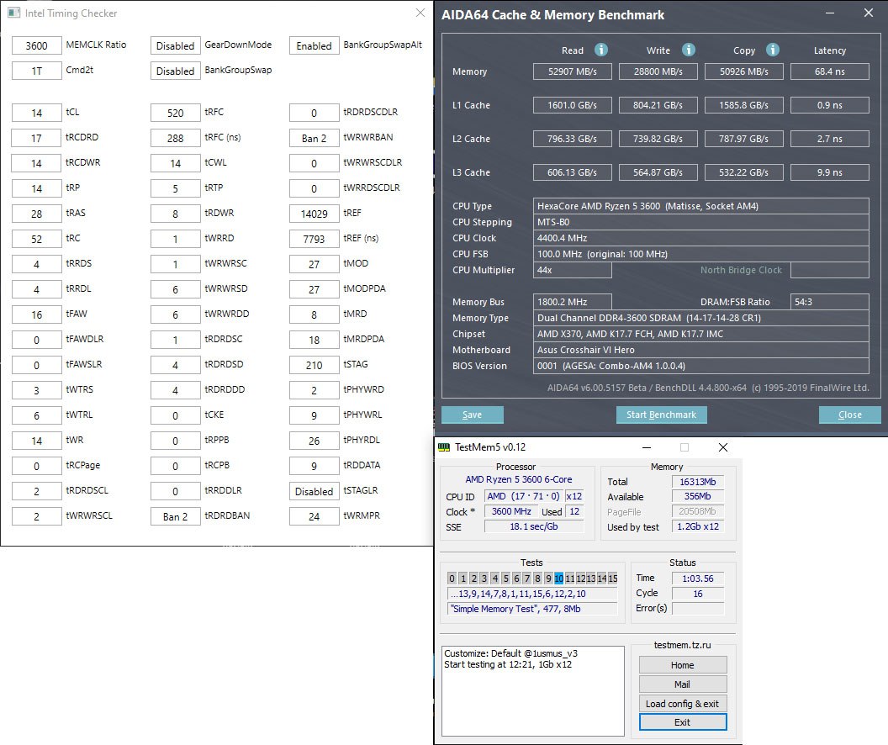Click Memory Read 52907 MB/s field
The width and height of the screenshot is (888, 745).
coord(573,71)
